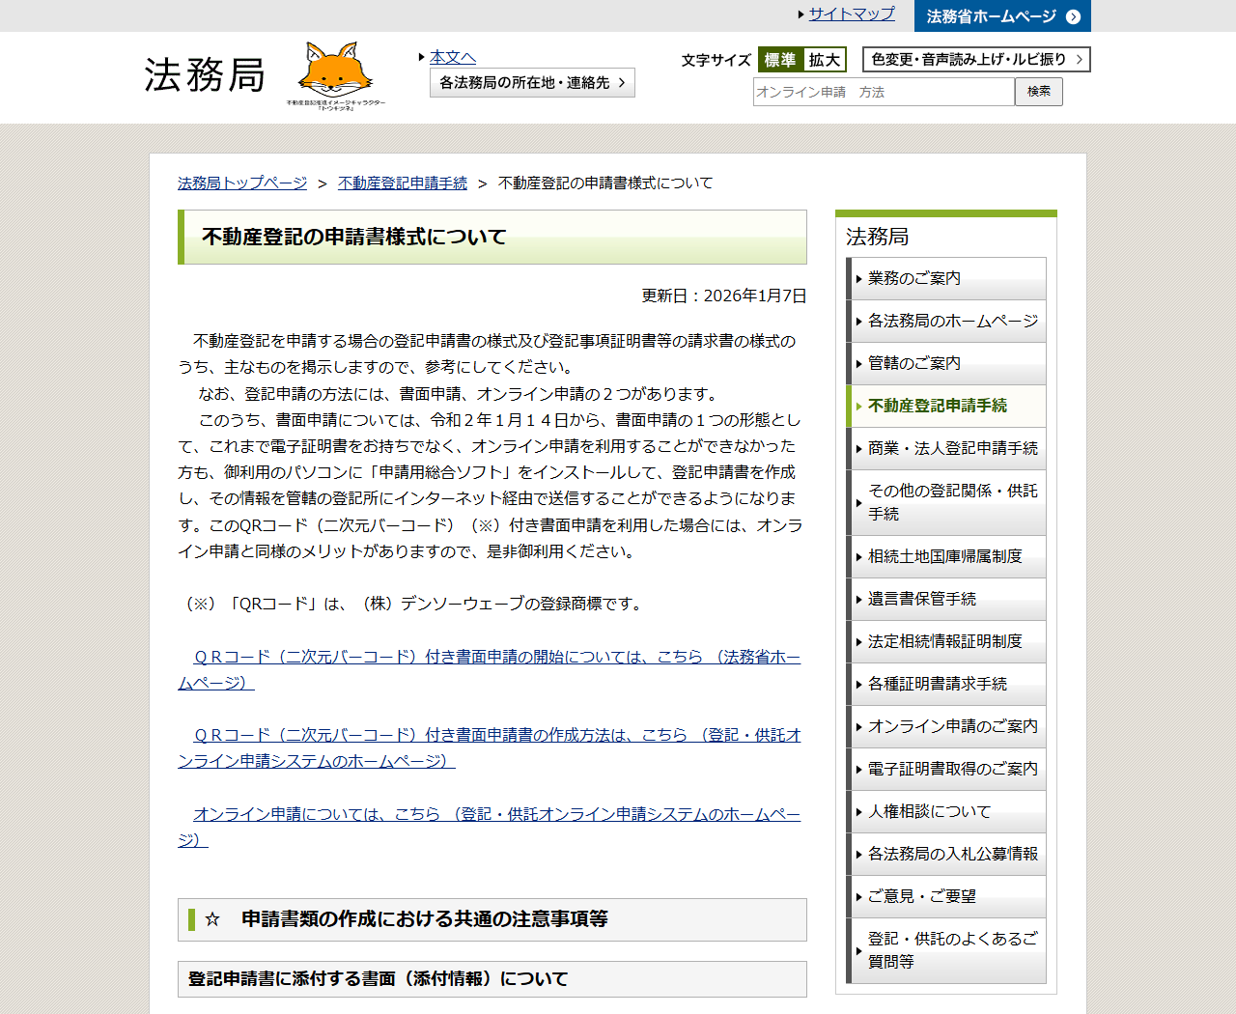Open ご意見・ご希望 sidebar item
This screenshot has height=1014, width=1236.
click(x=946, y=896)
